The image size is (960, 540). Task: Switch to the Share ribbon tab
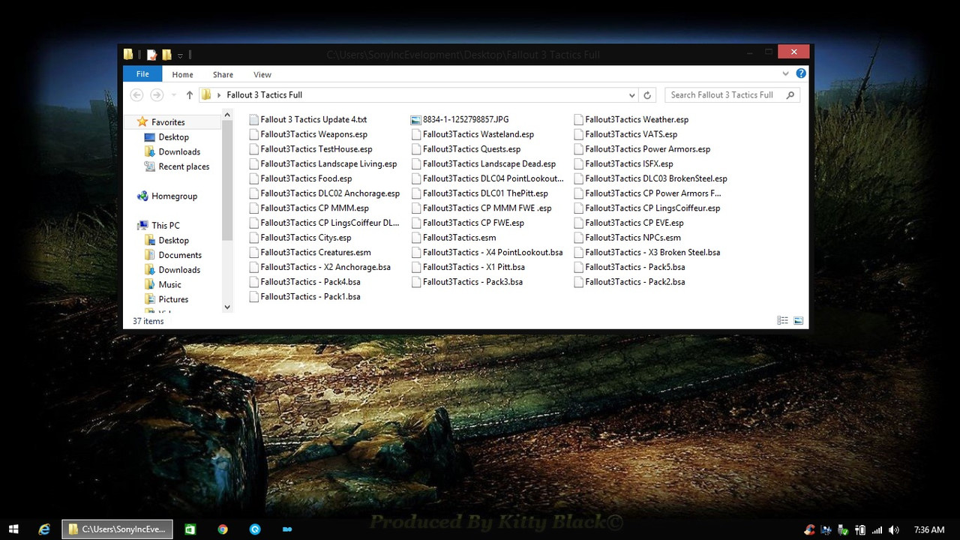click(x=223, y=74)
